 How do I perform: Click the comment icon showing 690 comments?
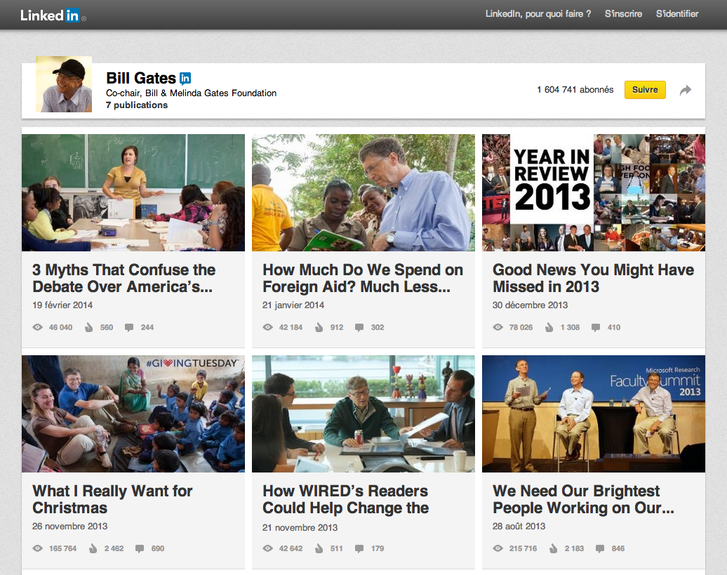[139, 548]
